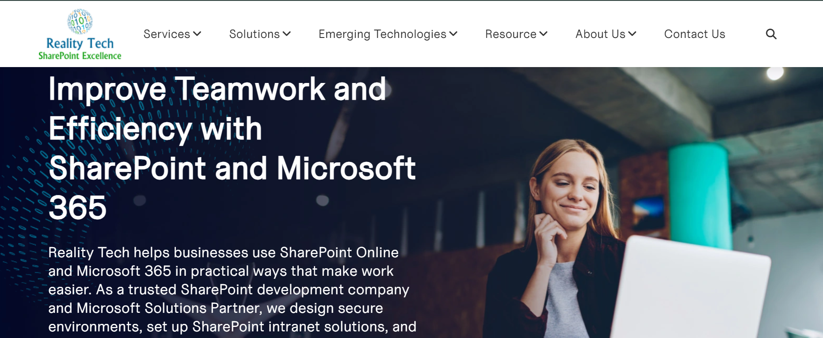Open the About Us menu
The image size is (823, 338).
tap(606, 34)
